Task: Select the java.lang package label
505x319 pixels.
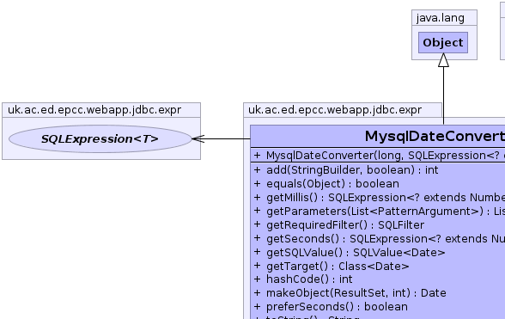Action: coord(441,18)
